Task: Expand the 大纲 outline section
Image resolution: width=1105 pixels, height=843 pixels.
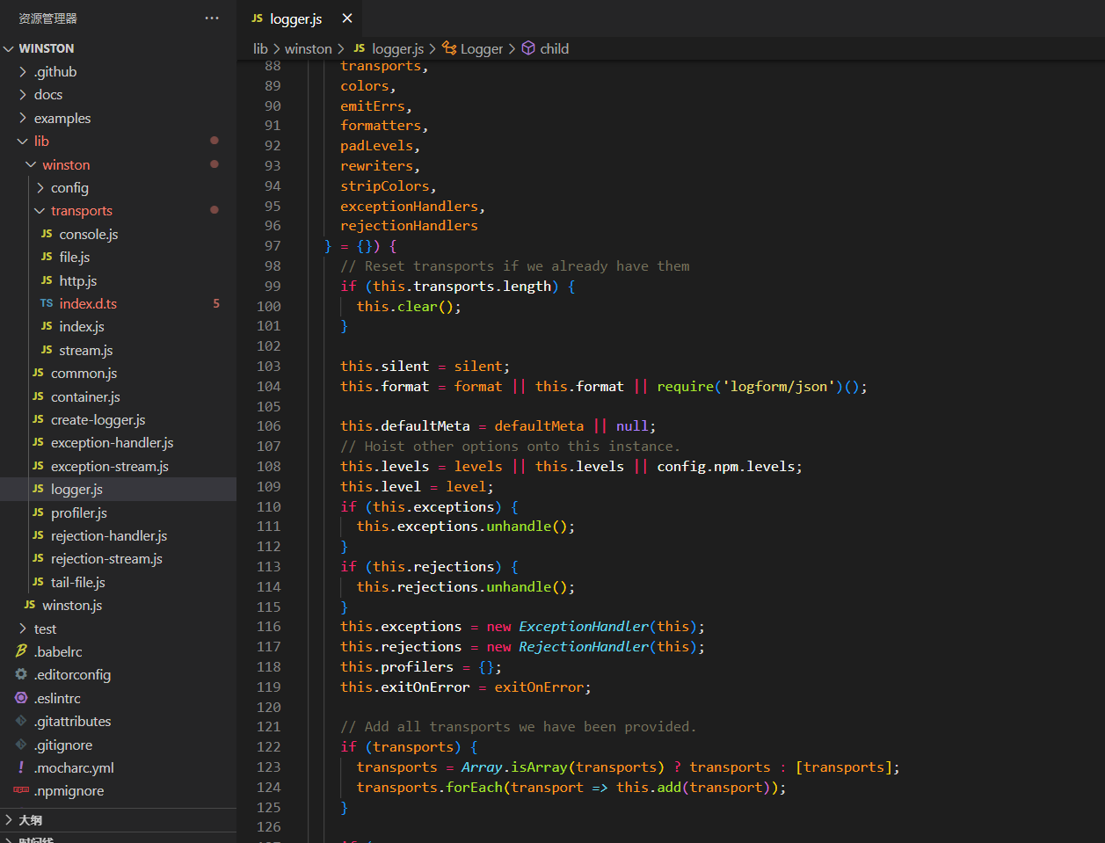Action: point(30,820)
